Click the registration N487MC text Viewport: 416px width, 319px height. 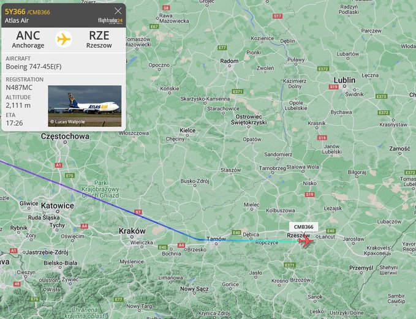tap(19, 88)
